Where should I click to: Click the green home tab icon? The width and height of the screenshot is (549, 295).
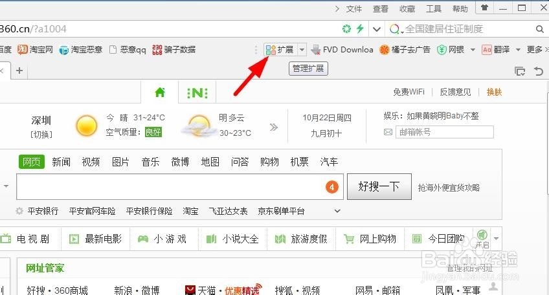coord(160,93)
